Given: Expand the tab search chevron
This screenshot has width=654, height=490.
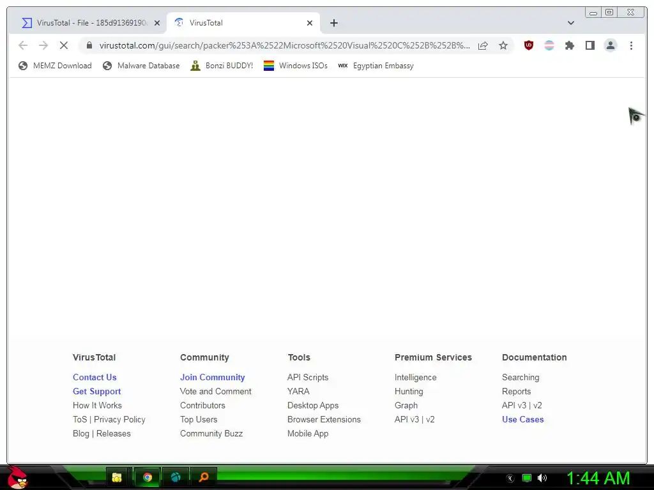Looking at the screenshot, I should pos(571,23).
